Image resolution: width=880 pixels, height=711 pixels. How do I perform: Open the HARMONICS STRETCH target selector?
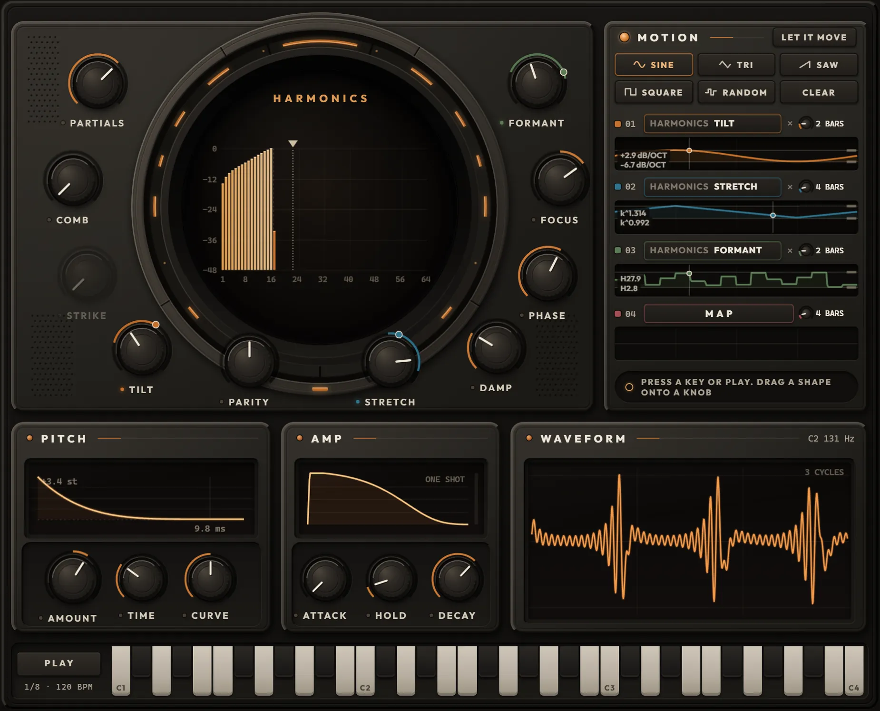[712, 187]
